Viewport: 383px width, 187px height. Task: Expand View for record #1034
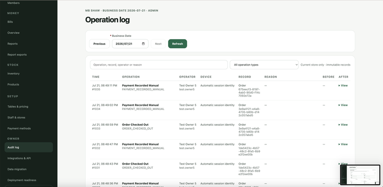(x=343, y=105)
